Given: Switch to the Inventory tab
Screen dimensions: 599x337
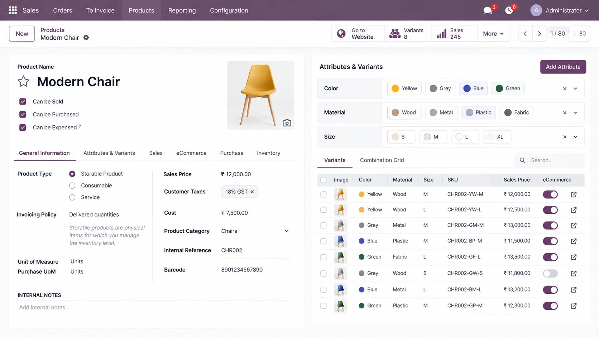Looking at the screenshot, I should coord(268,153).
